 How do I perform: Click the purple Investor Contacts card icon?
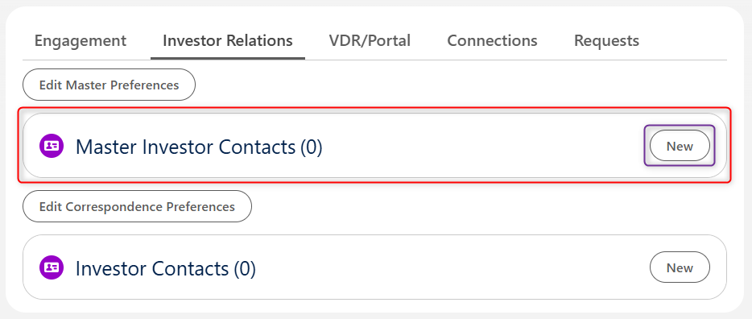[52, 267]
